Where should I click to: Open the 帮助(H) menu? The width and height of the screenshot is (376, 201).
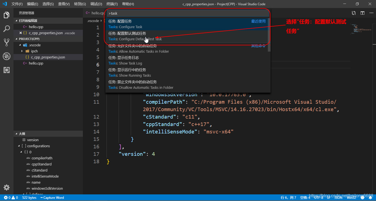click(x=128, y=4)
